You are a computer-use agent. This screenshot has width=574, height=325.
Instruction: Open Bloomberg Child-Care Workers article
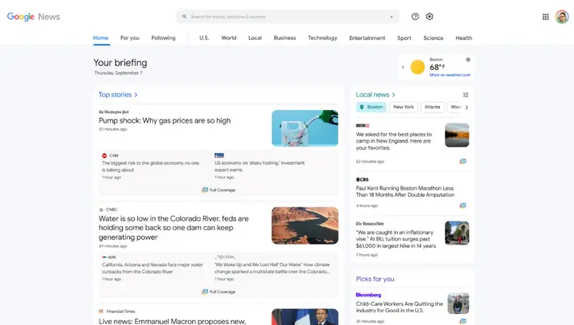tap(399, 307)
